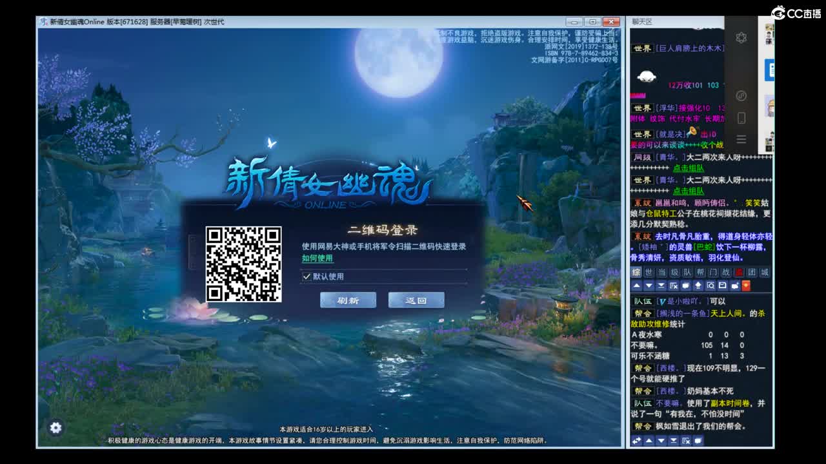The width and height of the screenshot is (826, 464).
Task: Click clear-chat icon in upper chat toolbar
Action: tap(674, 285)
